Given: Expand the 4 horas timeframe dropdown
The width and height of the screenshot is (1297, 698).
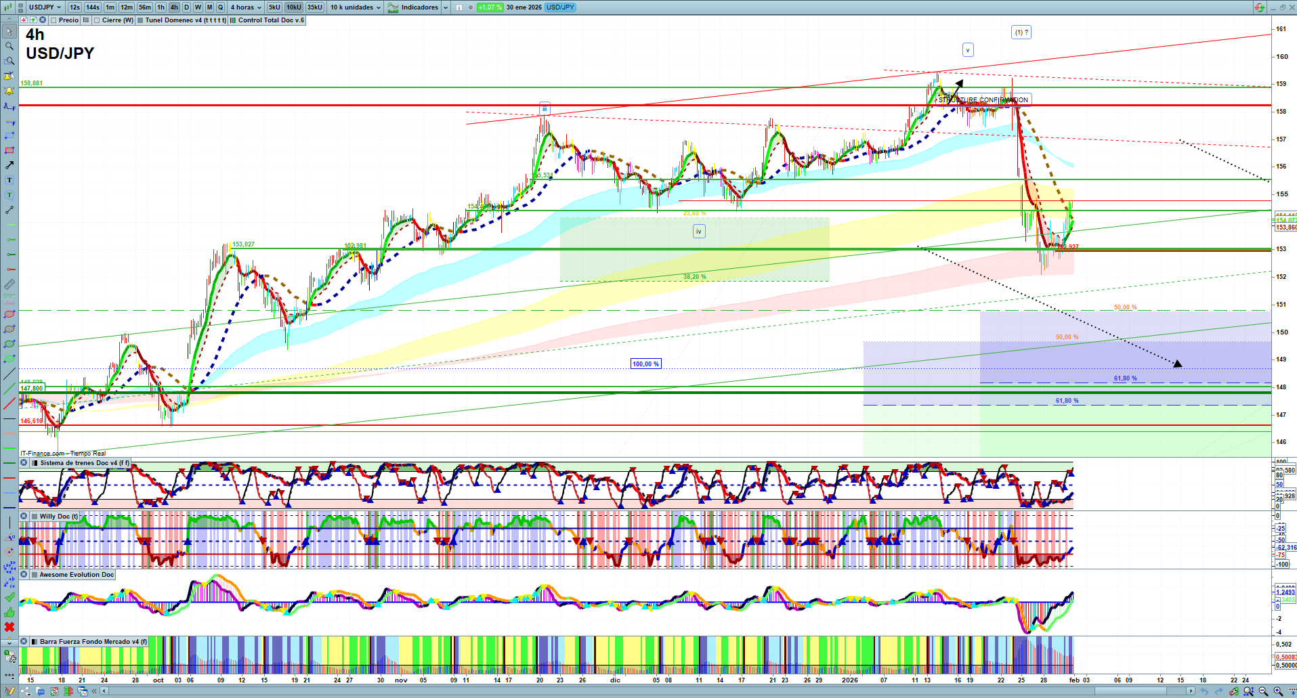Looking at the screenshot, I should coord(245,7).
